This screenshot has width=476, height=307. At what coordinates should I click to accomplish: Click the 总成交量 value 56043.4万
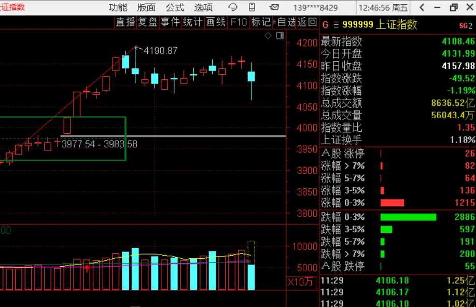pyautogui.click(x=453, y=115)
